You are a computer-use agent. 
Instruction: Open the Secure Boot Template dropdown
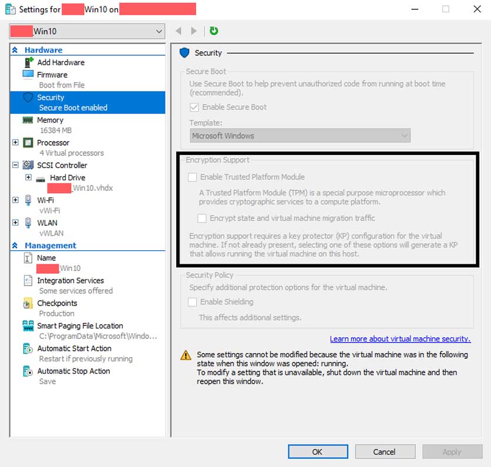tap(300, 136)
